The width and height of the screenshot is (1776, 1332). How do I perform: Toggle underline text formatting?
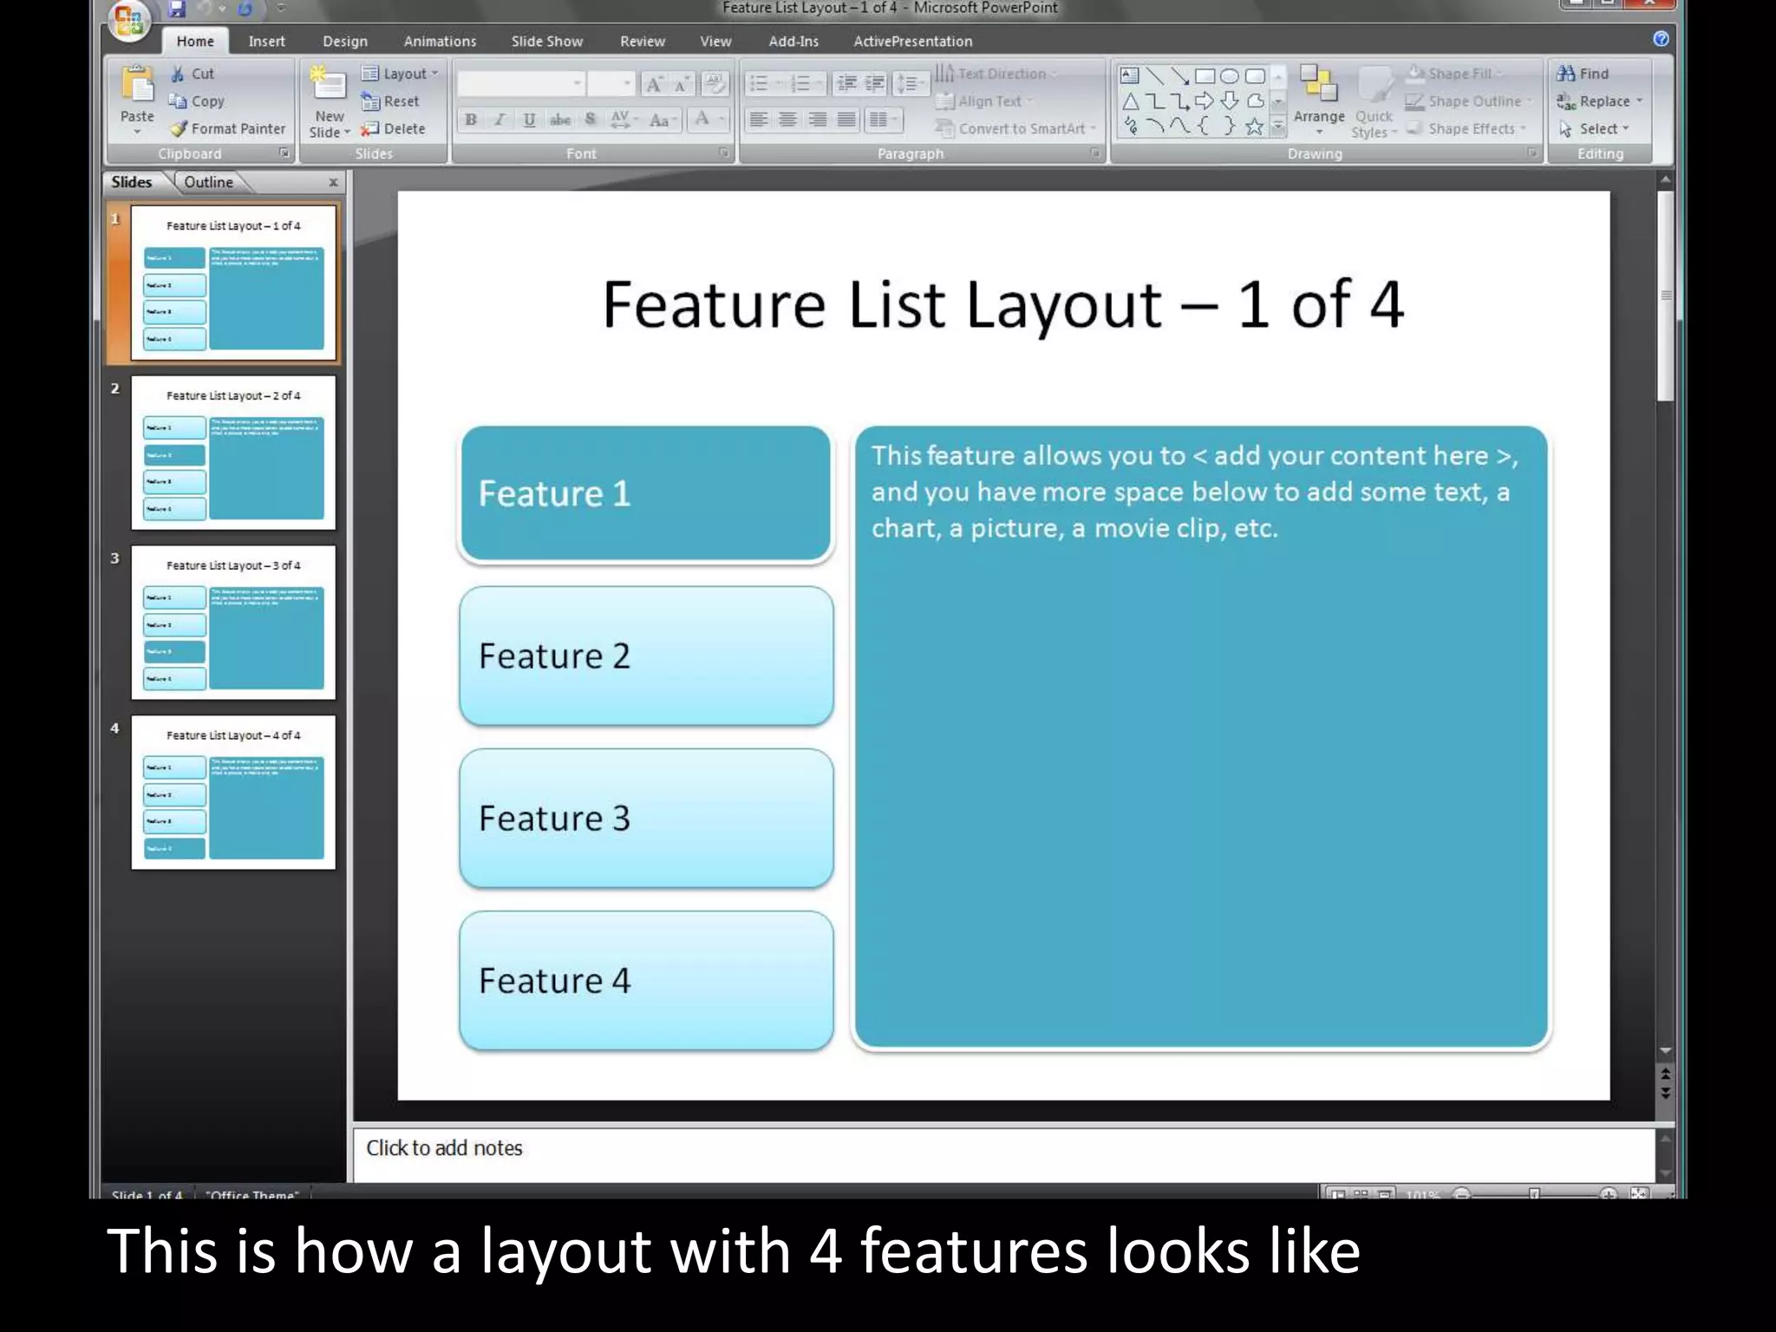click(x=529, y=120)
